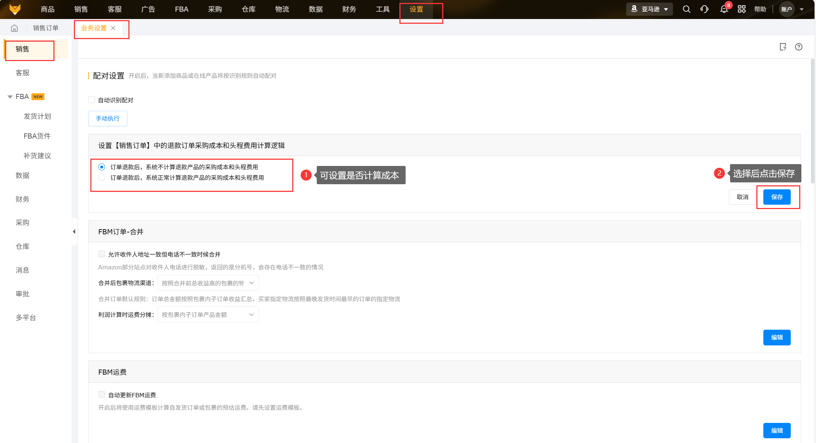Click the help question-mark circle icon
Image resolution: width=816 pixels, height=443 pixels.
pyautogui.click(x=798, y=47)
